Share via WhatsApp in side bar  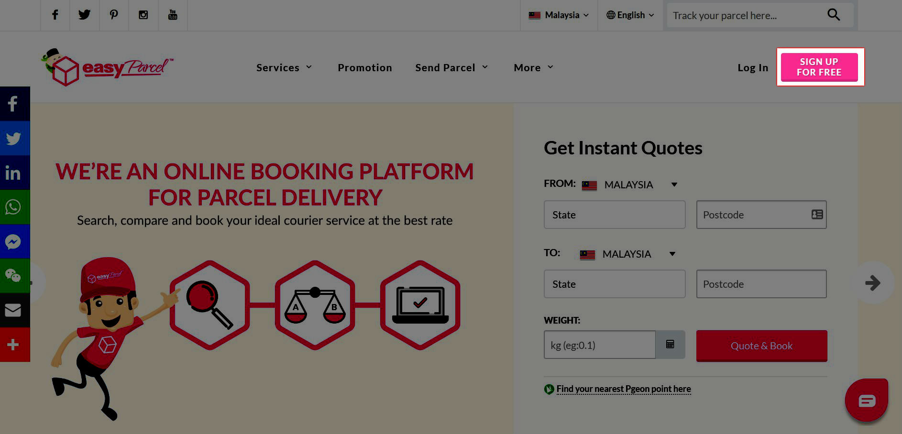pos(15,207)
